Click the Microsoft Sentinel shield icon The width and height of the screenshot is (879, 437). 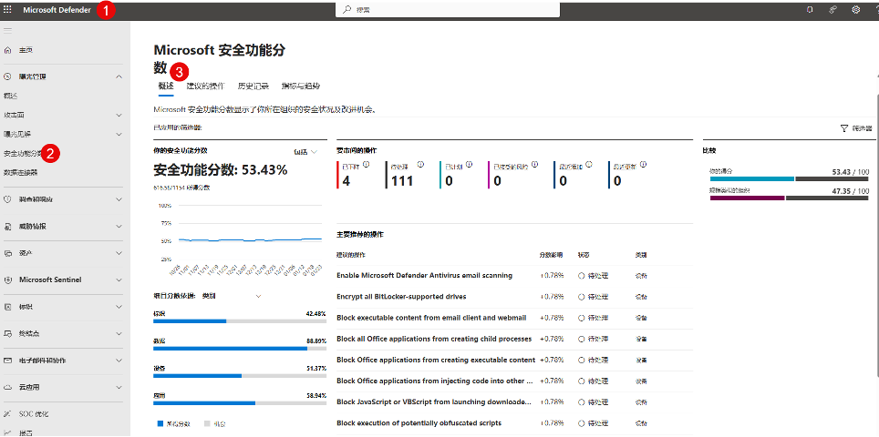(x=8, y=279)
